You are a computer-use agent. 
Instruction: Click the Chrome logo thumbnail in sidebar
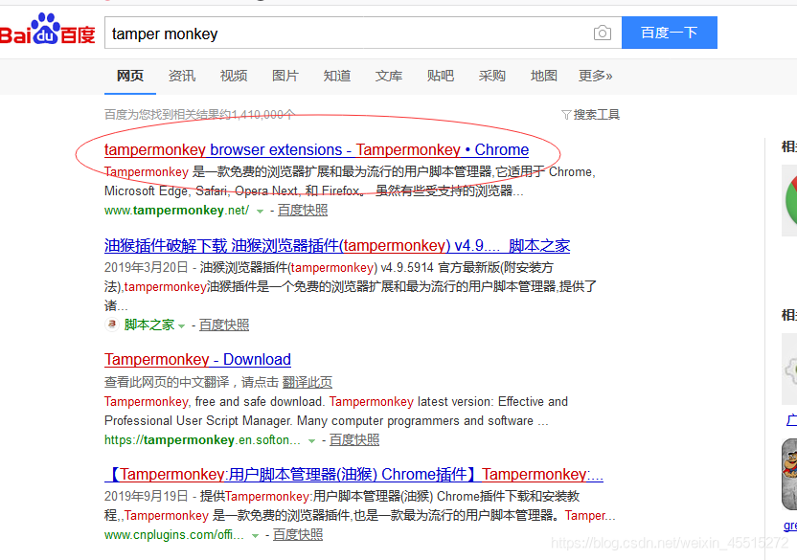tap(789, 200)
